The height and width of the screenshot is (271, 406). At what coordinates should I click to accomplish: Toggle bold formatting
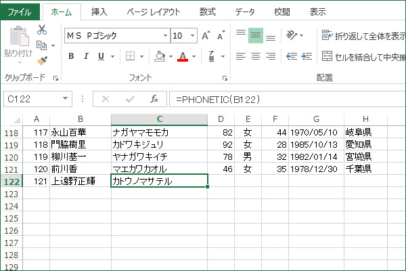(x=71, y=56)
